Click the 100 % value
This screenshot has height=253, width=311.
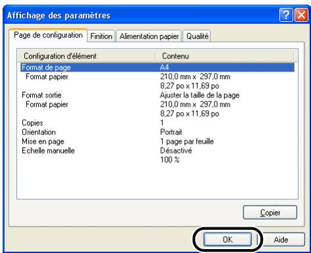click(x=170, y=159)
